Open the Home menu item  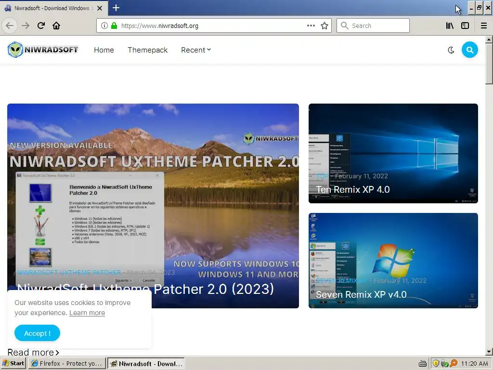pos(104,50)
